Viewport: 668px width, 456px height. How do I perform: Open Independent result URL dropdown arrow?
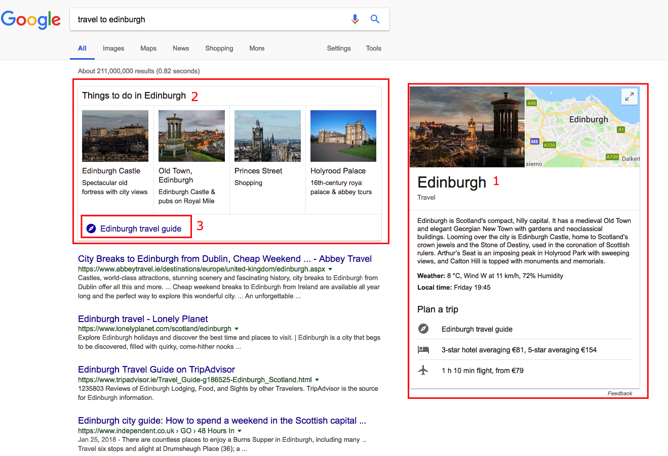pyautogui.click(x=240, y=431)
